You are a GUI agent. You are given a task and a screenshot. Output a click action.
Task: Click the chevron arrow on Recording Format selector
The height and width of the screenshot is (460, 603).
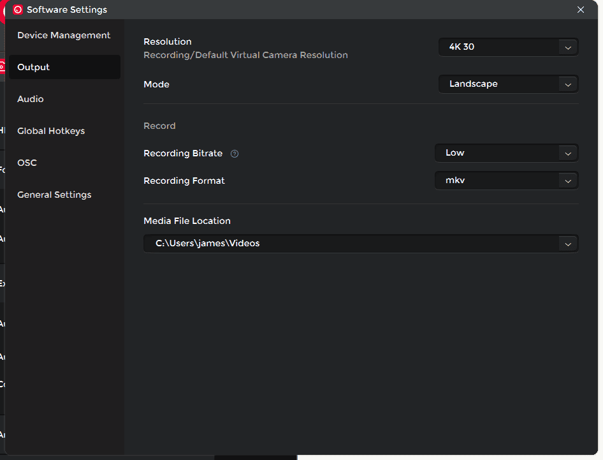click(567, 181)
